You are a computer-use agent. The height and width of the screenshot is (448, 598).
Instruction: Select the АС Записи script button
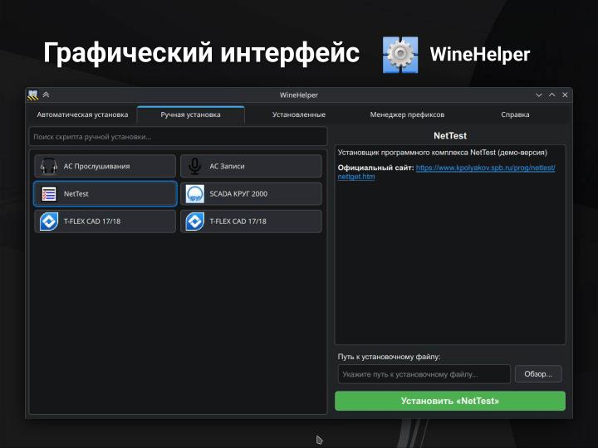(x=251, y=166)
